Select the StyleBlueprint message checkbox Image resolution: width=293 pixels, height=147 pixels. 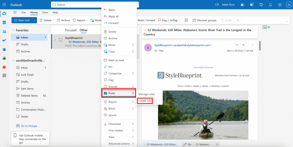61,40
